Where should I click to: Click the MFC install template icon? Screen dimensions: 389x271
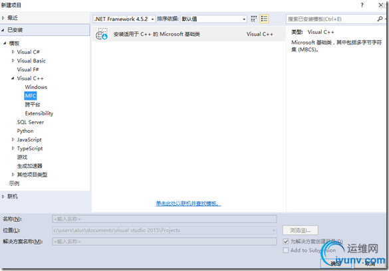[102, 34]
